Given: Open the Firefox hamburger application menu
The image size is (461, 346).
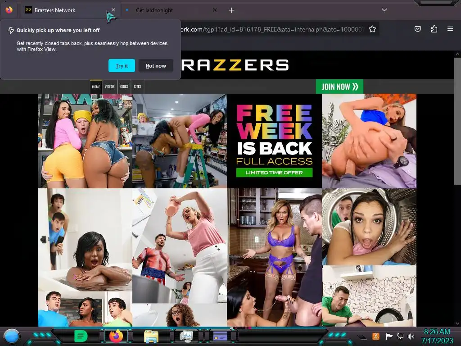Looking at the screenshot, I should (x=450, y=29).
